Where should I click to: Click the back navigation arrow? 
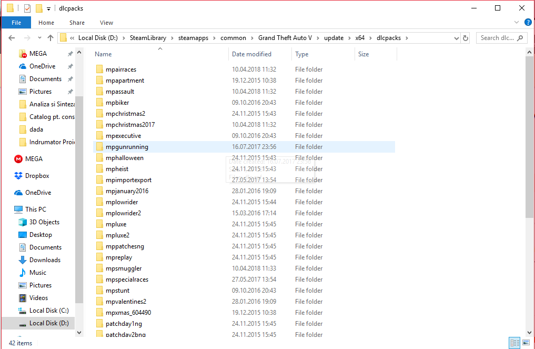coord(11,37)
